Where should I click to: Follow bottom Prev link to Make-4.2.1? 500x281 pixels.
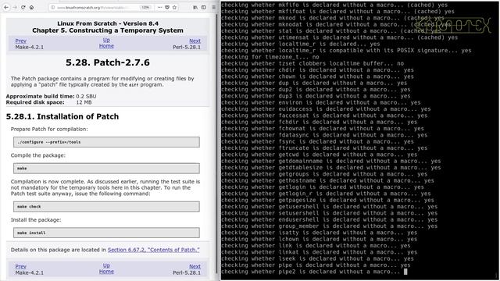coord(21,266)
